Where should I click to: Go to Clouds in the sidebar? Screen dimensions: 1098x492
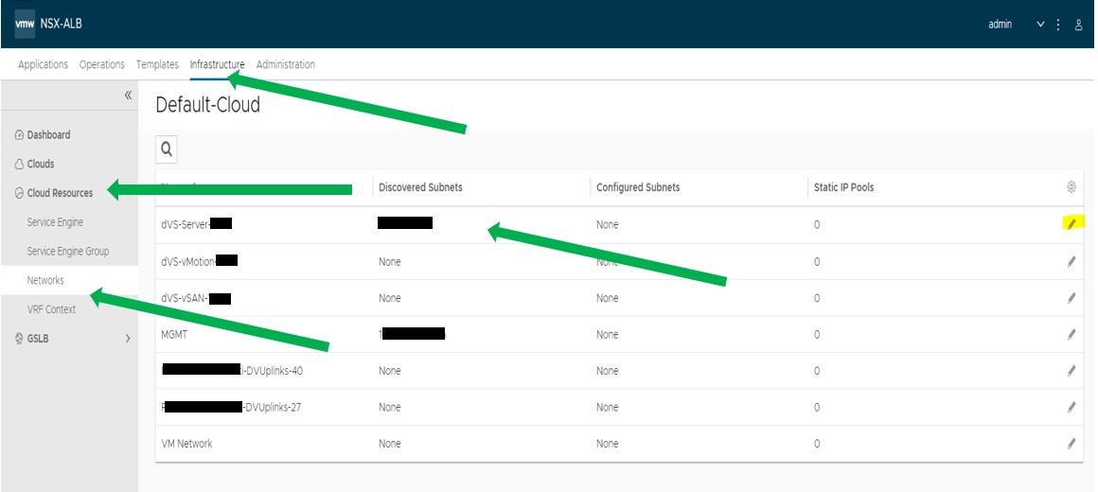click(x=41, y=164)
